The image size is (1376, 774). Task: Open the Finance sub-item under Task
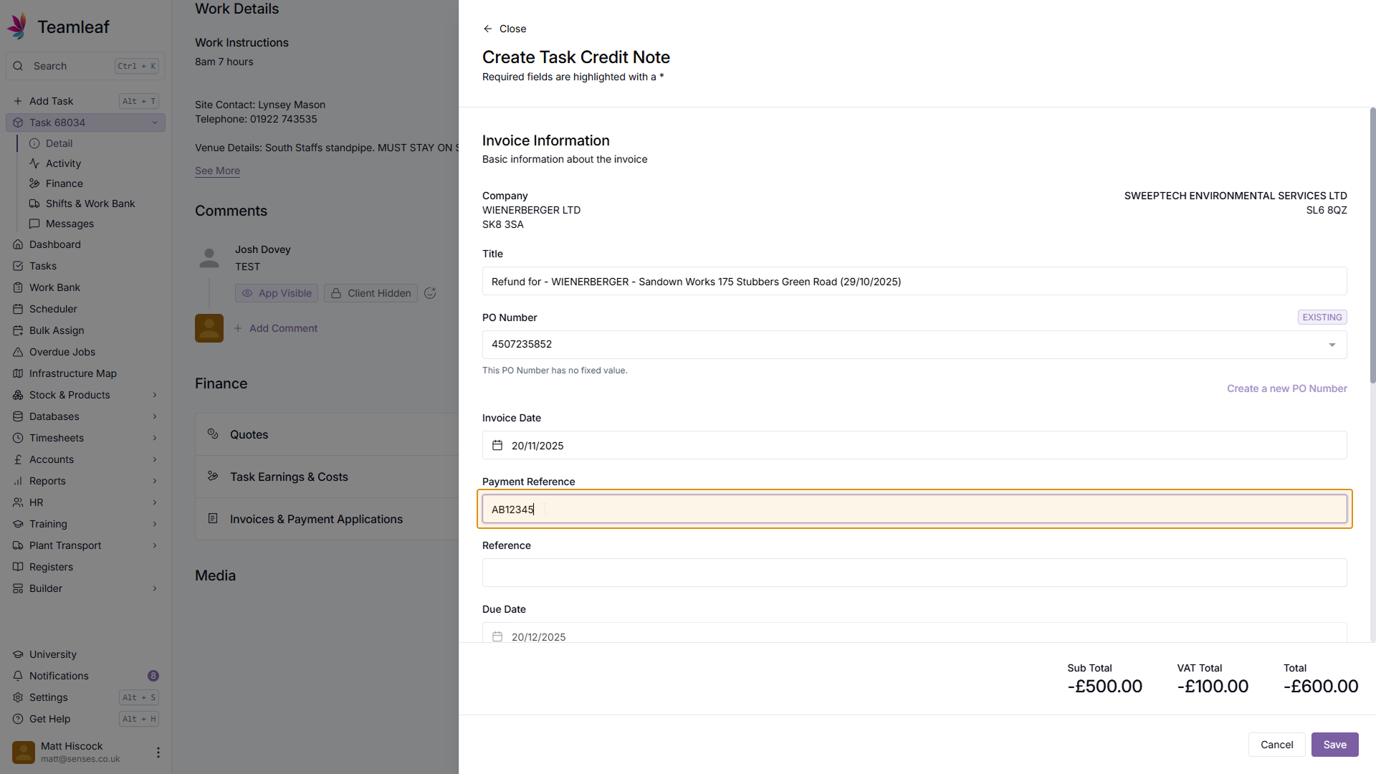click(64, 183)
